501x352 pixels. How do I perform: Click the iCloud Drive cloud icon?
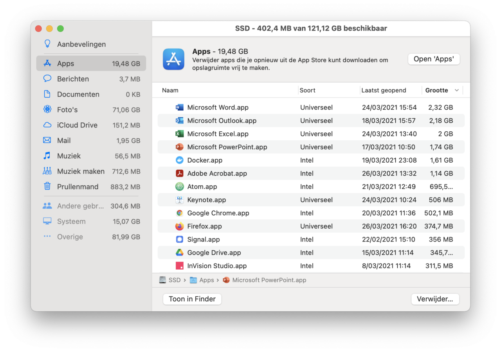pyautogui.click(x=47, y=125)
